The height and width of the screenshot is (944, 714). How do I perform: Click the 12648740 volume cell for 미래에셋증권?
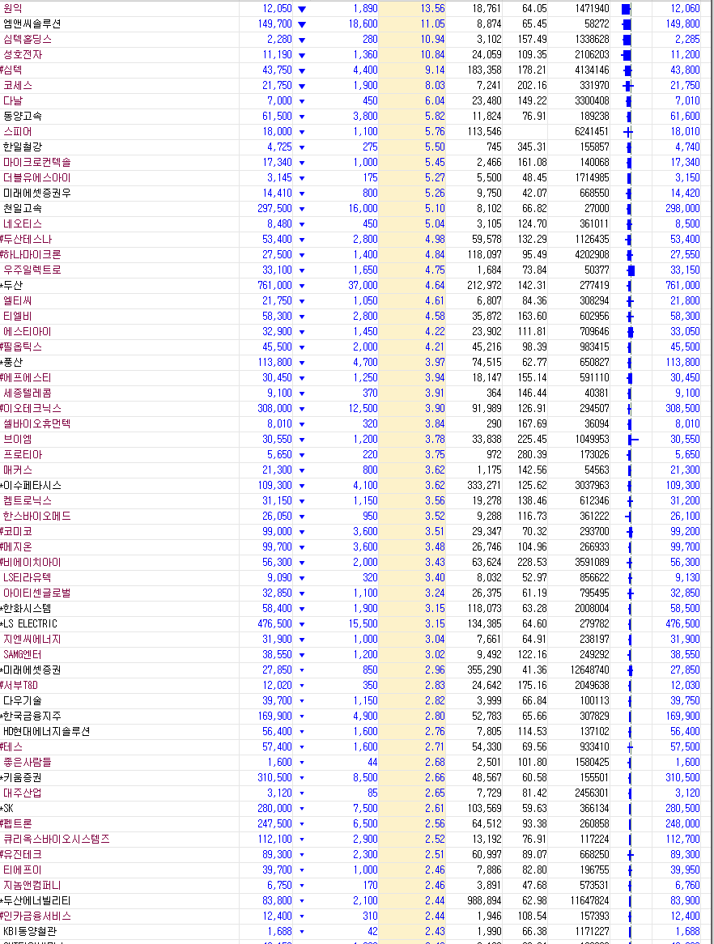[578, 670]
